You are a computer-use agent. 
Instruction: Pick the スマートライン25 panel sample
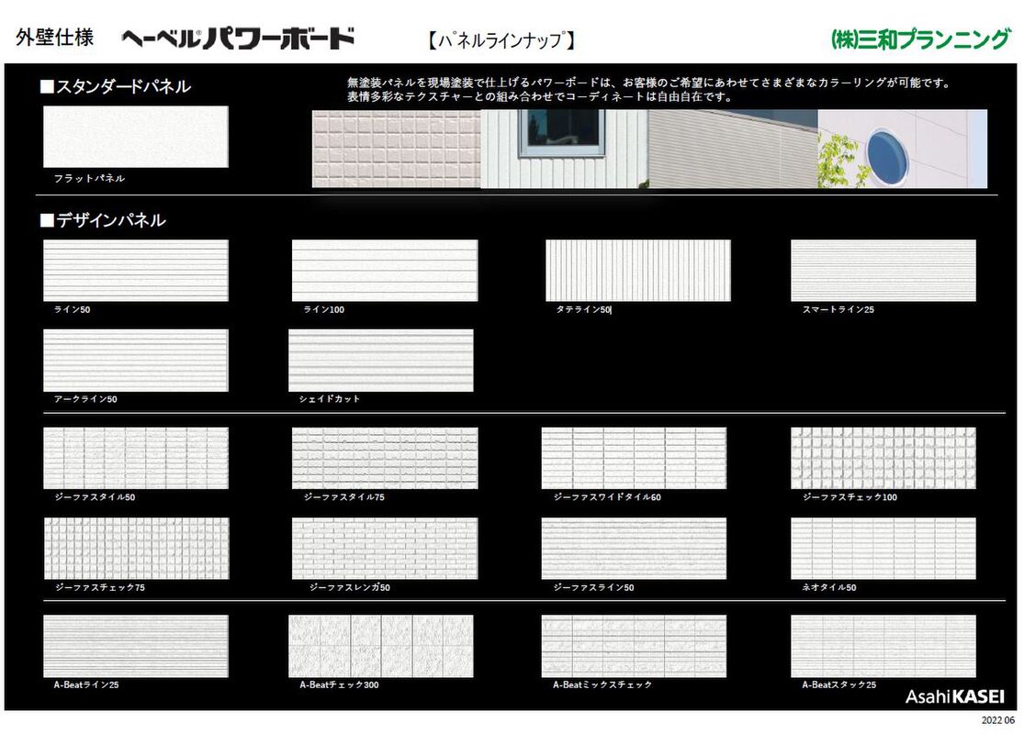[883, 271]
